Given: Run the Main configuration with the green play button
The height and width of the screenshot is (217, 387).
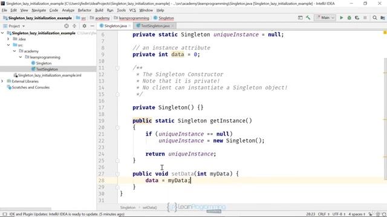Looking at the screenshot, I should [x=341, y=17].
